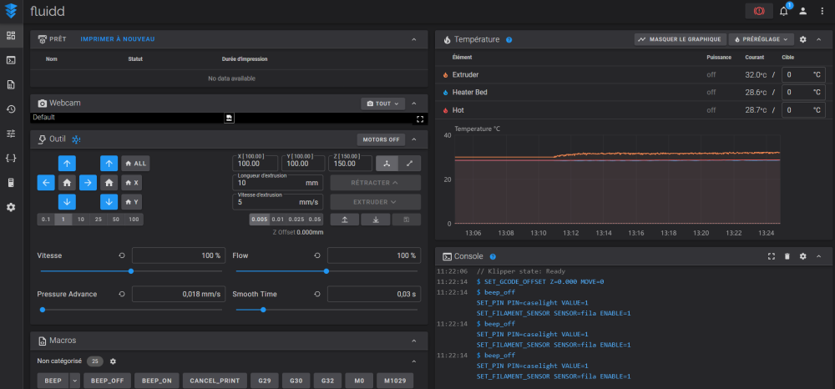This screenshot has height=389, width=835.
Task: Open the three-dot menu in top bar
Action: (822, 11)
